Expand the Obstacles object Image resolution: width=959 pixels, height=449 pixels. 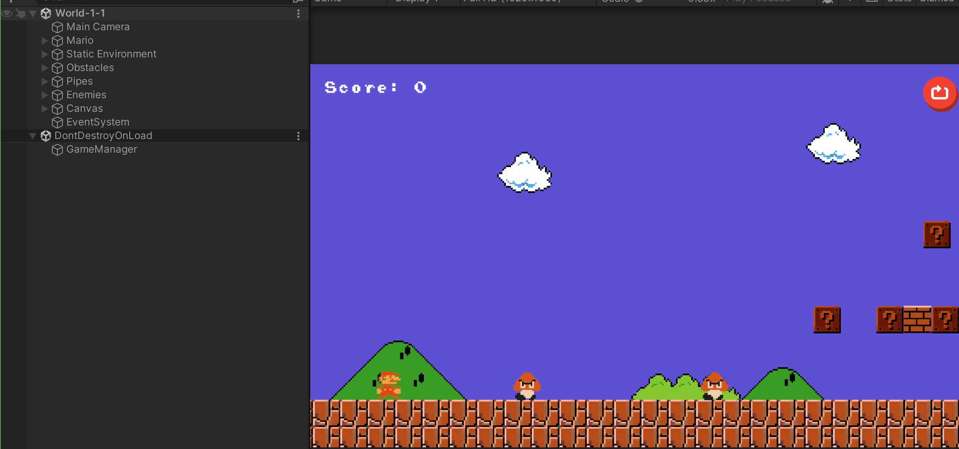pyautogui.click(x=45, y=68)
